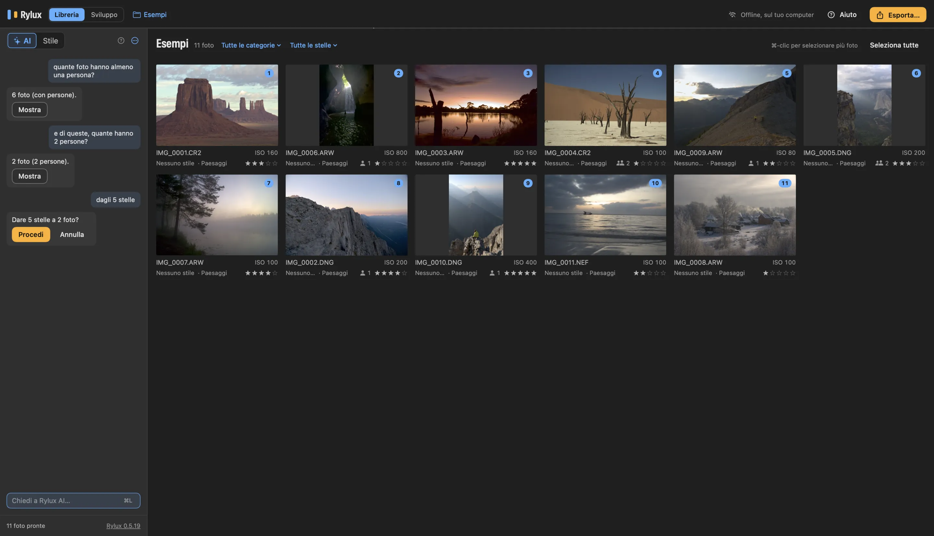934x536 pixels.
Task: Switch to AI panel mode
Action: coord(22,41)
